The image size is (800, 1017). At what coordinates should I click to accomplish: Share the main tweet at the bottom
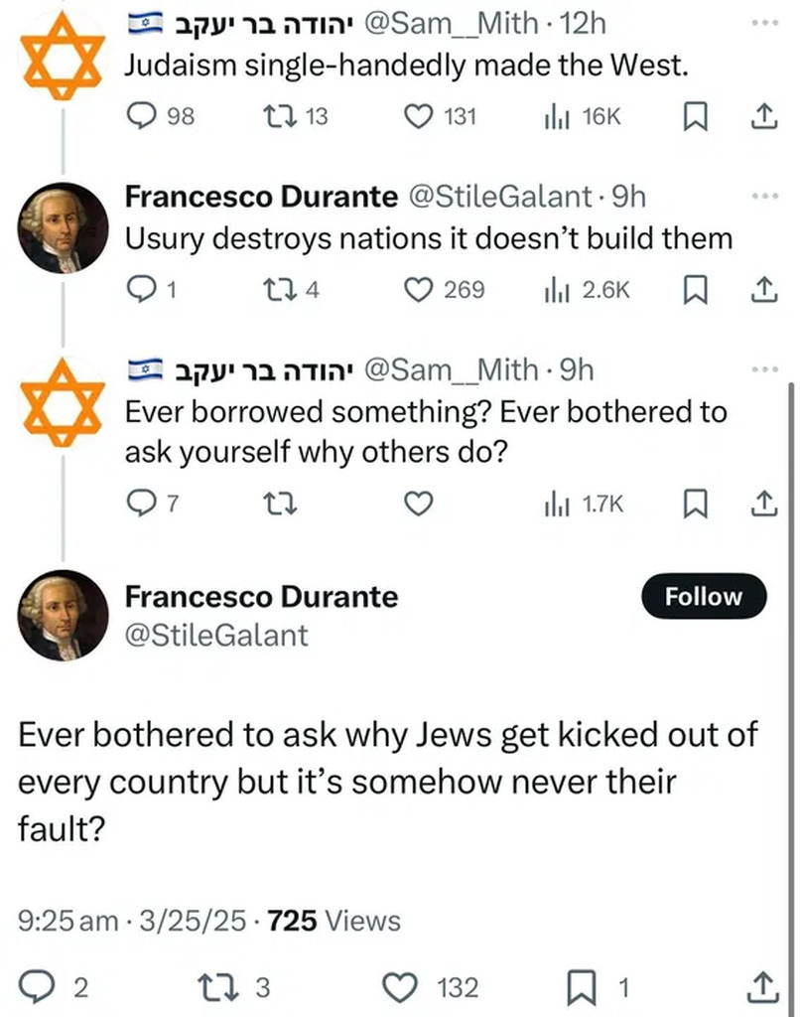pos(763,987)
